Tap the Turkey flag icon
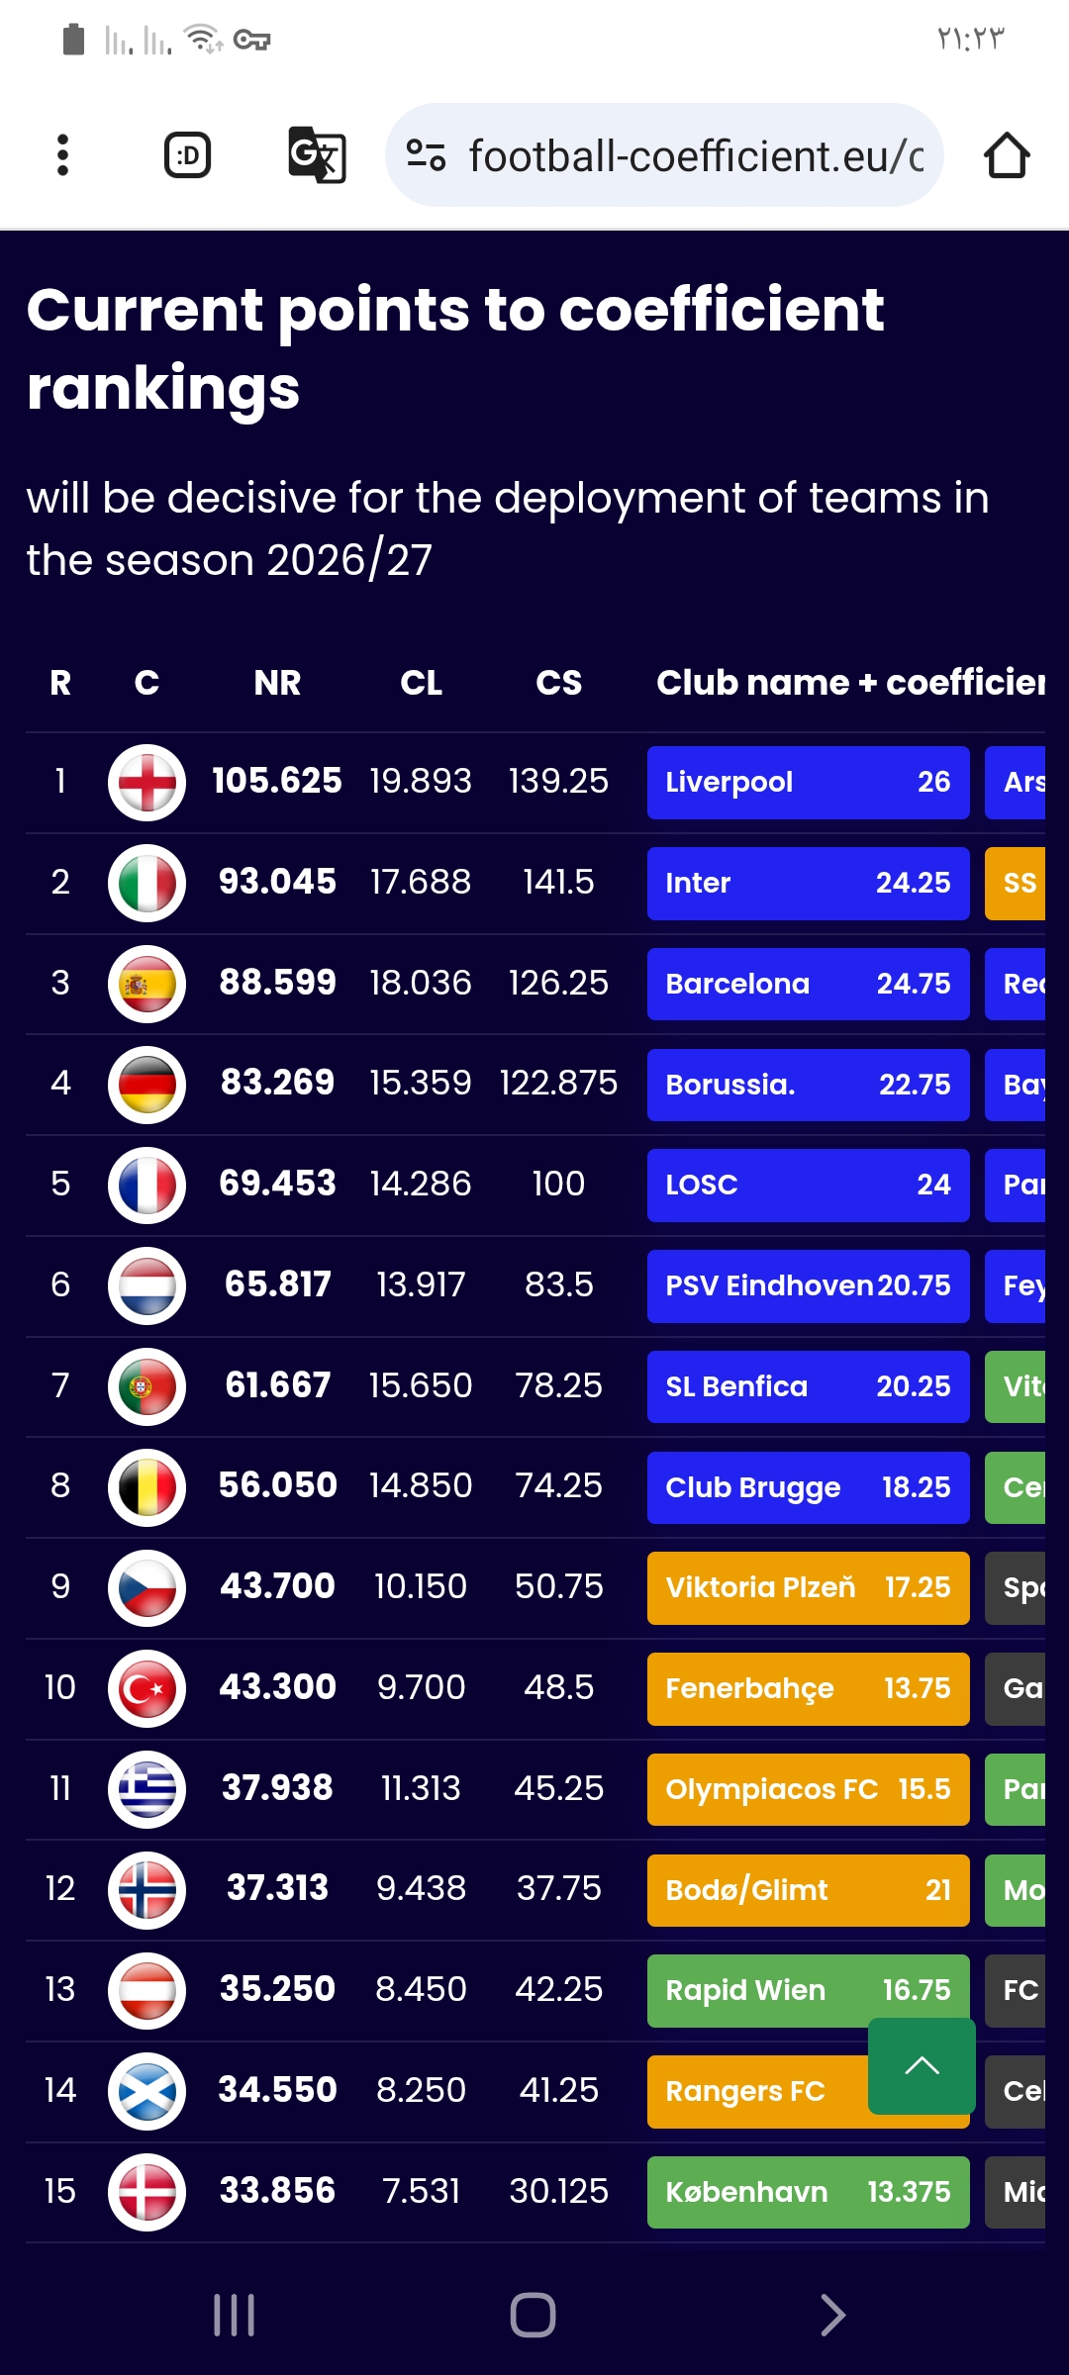This screenshot has height=2375, width=1069. point(146,1688)
